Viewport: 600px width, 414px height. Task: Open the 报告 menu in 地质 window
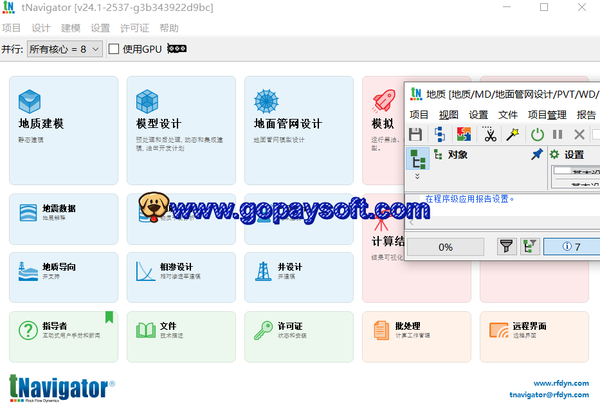click(586, 115)
